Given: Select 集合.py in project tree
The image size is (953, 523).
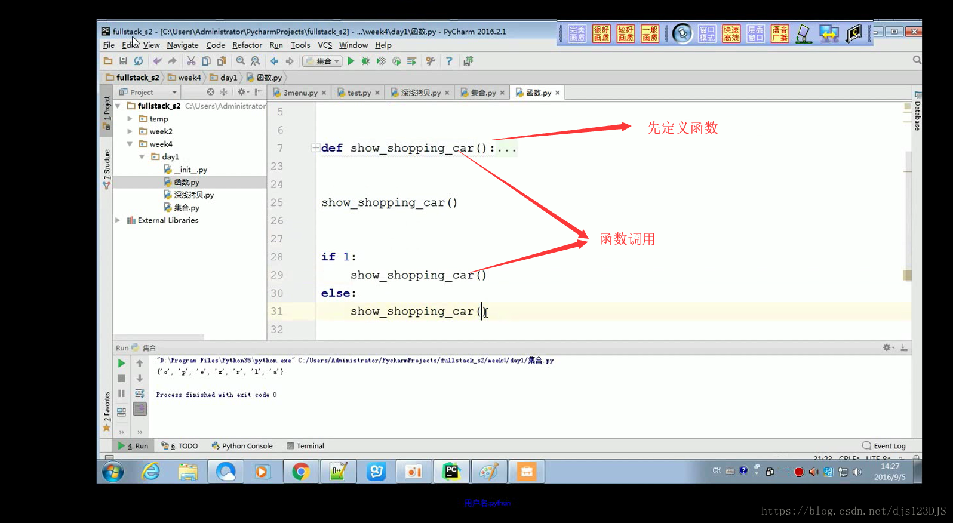Looking at the screenshot, I should [x=182, y=207].
